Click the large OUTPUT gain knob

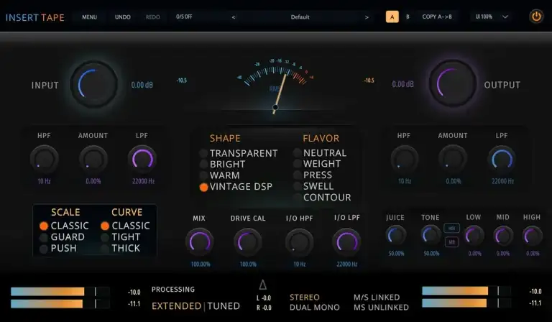point(453,84)
